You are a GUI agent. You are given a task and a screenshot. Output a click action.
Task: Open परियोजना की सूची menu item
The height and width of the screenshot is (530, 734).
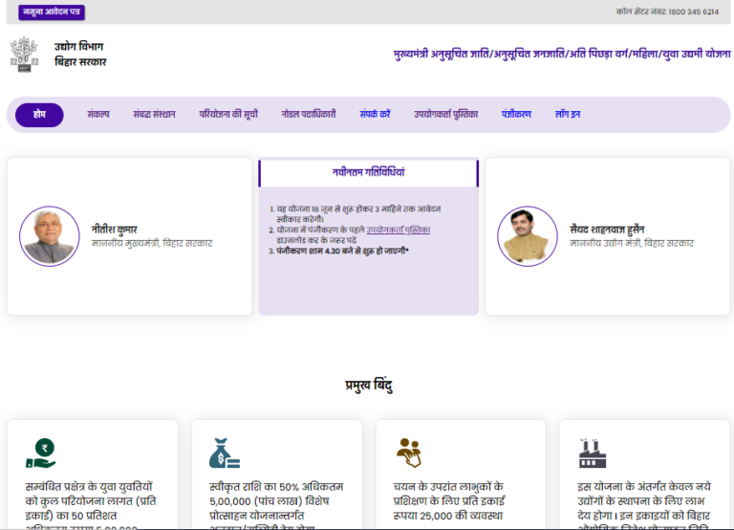point(228,115)
